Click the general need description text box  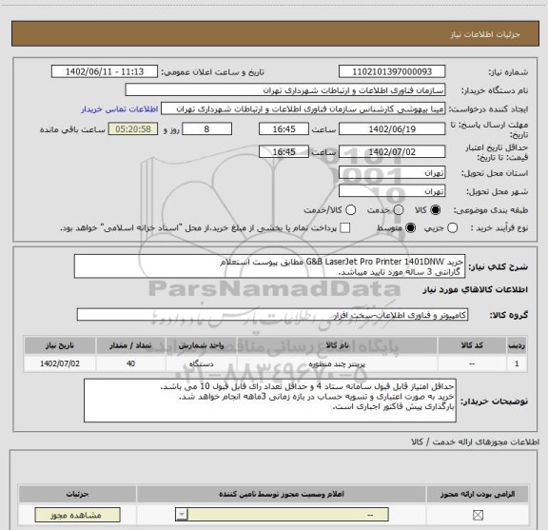pyautogui.click(x=269, y=266)
